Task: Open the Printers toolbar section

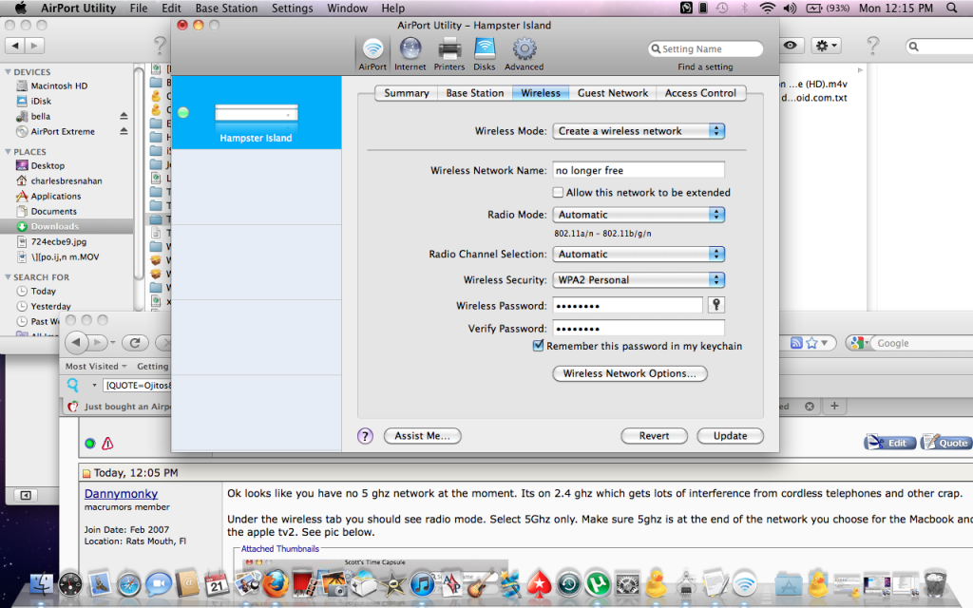Action: pyautogui.click(x=449, y=54)
